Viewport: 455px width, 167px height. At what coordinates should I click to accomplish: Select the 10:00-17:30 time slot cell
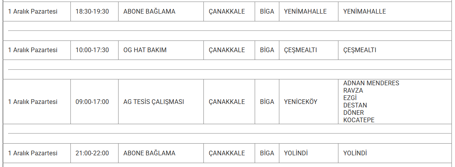(x=92, y=50)
